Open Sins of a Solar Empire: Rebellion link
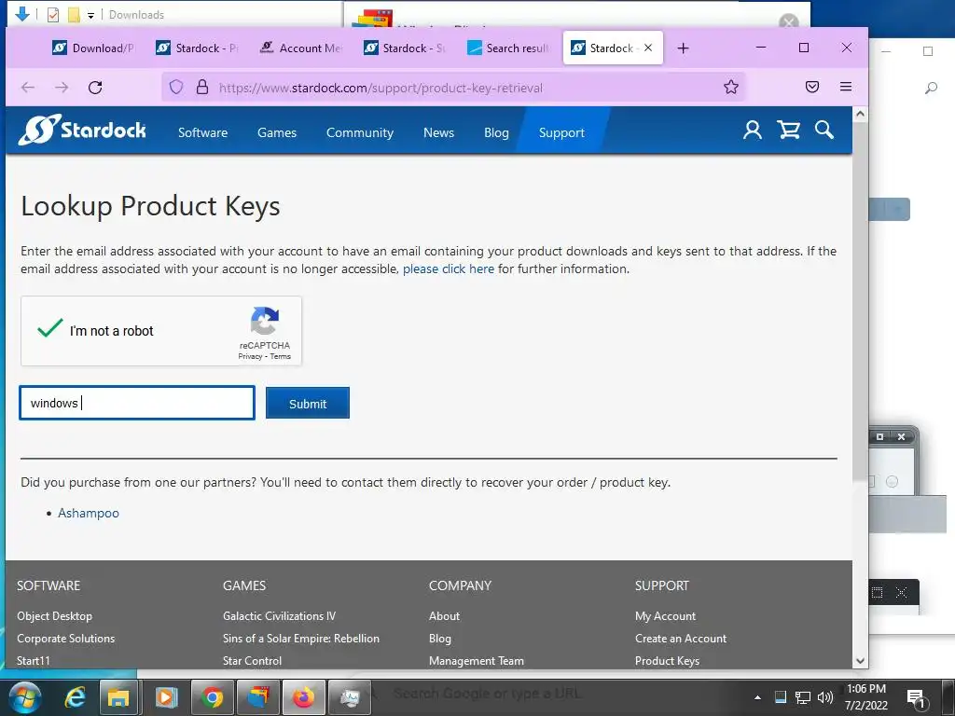The image size is (955, 716). pos(301,639)
